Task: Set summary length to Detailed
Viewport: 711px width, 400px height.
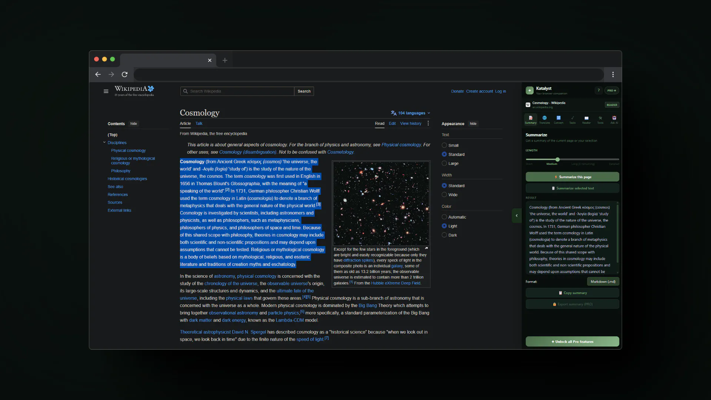Action: click(x=614, y=164)
